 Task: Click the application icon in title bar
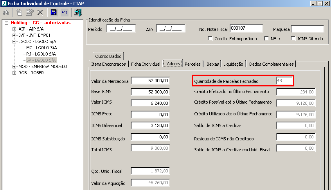point(4,3)
